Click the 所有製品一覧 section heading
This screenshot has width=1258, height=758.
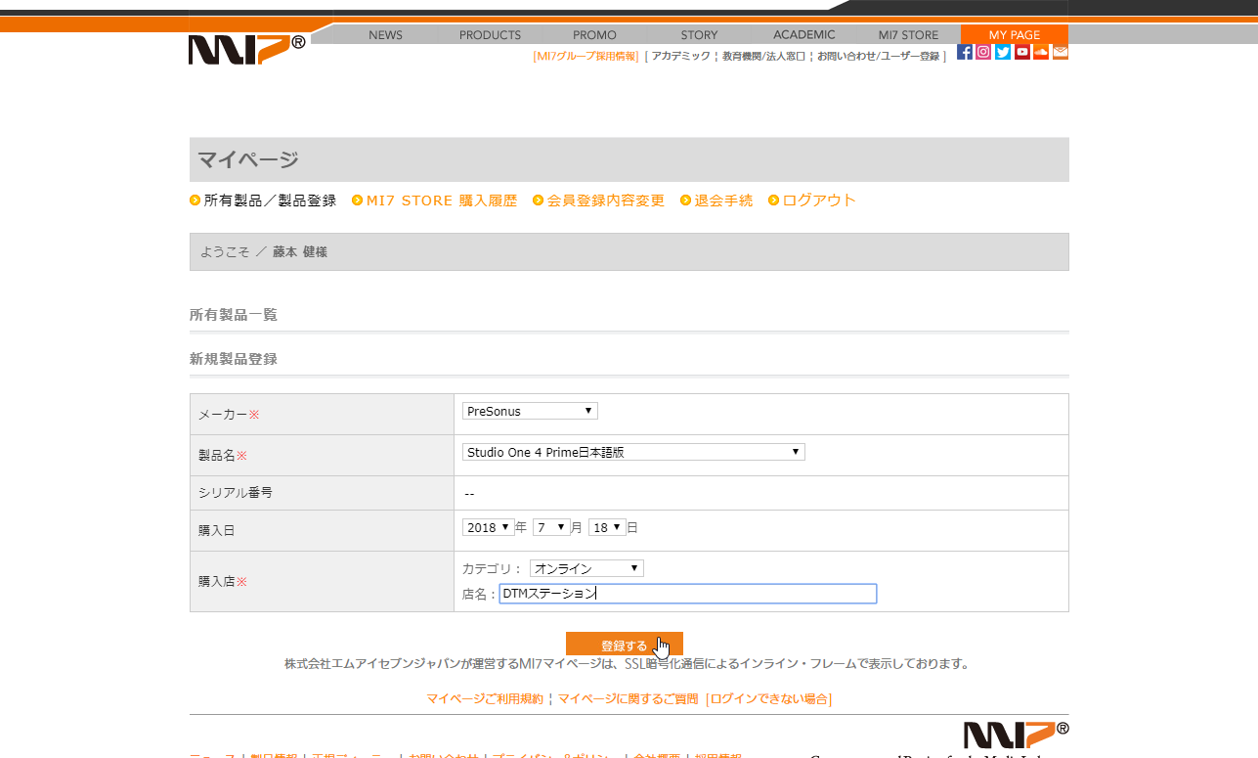[234, 315]
